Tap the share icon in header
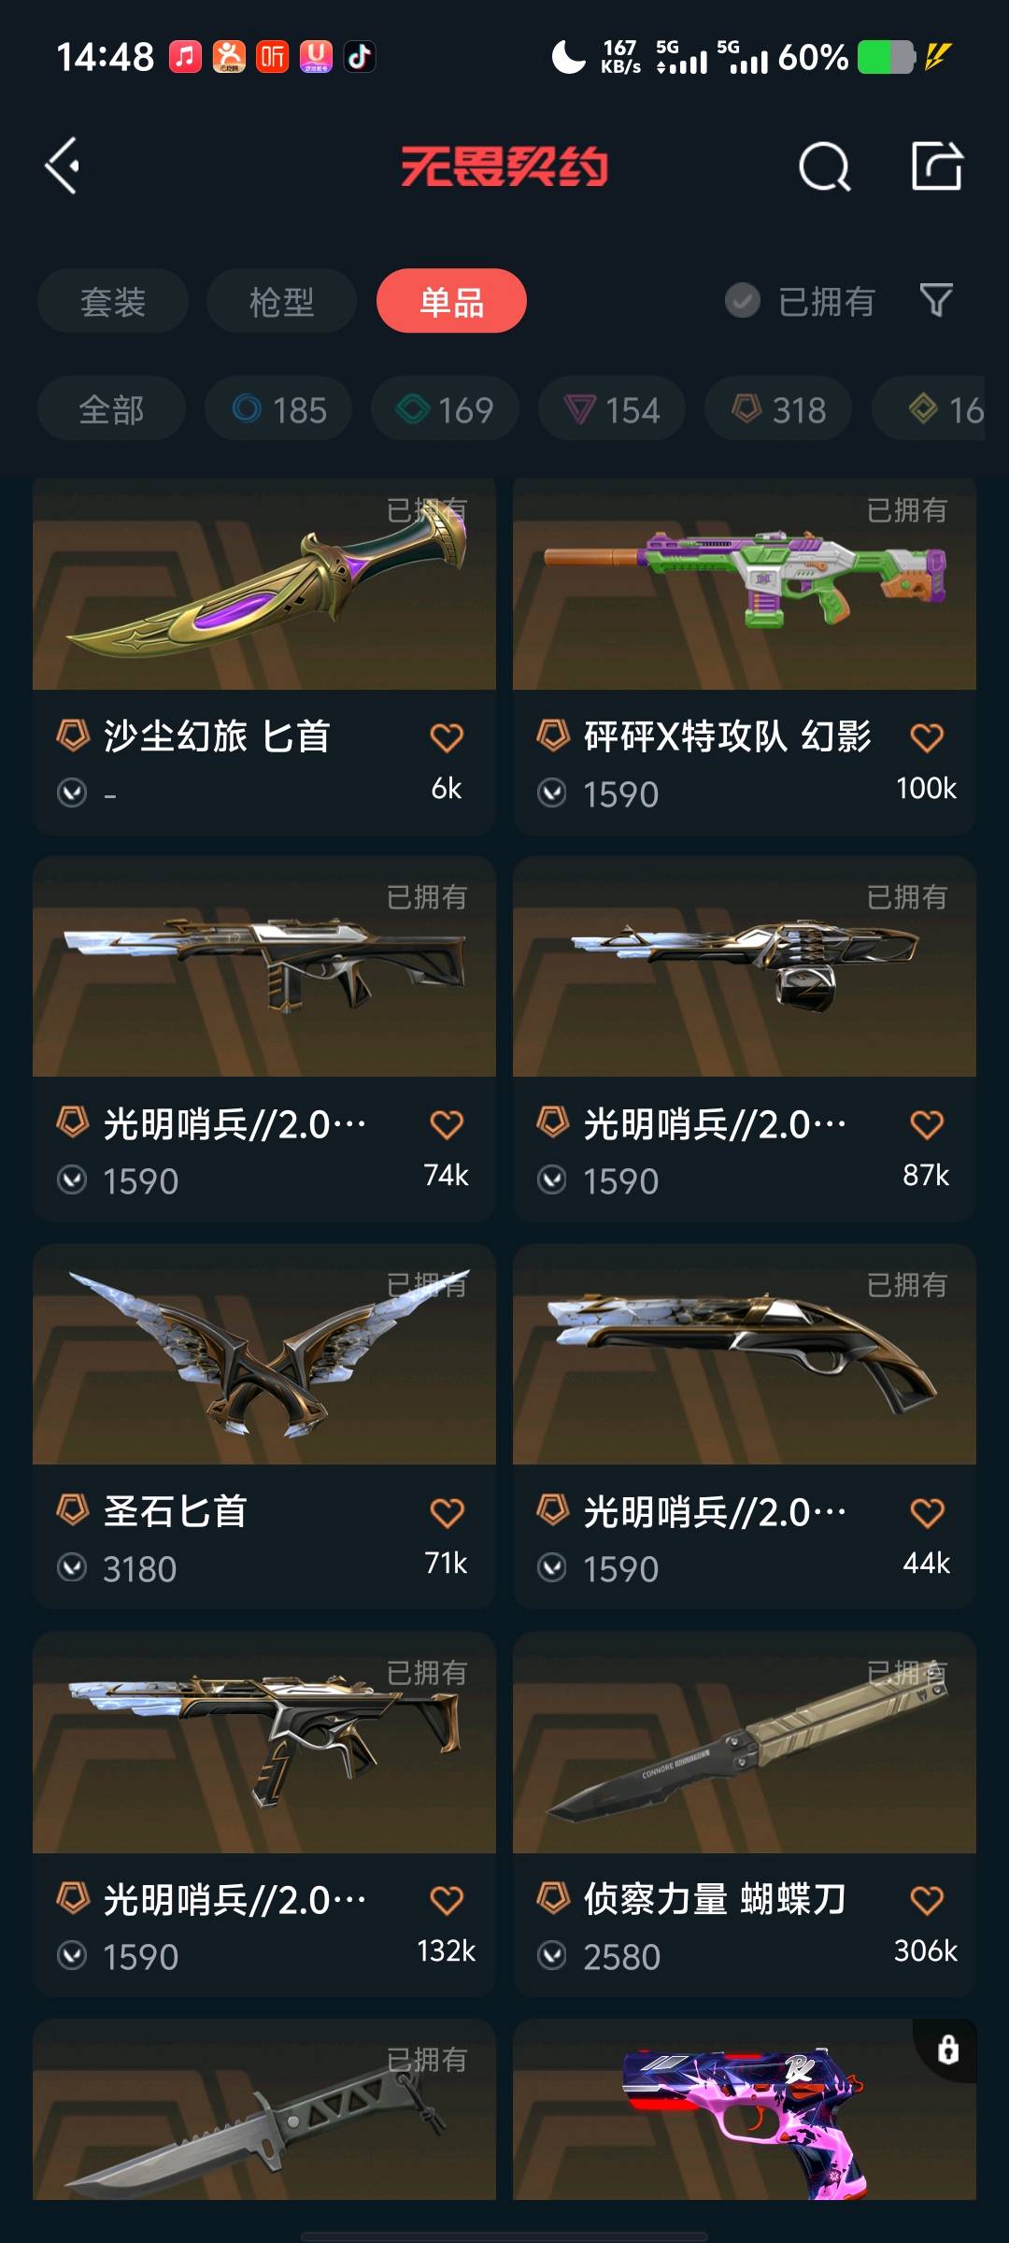Screen dimensions: 1009x2243 pos(937,165)
